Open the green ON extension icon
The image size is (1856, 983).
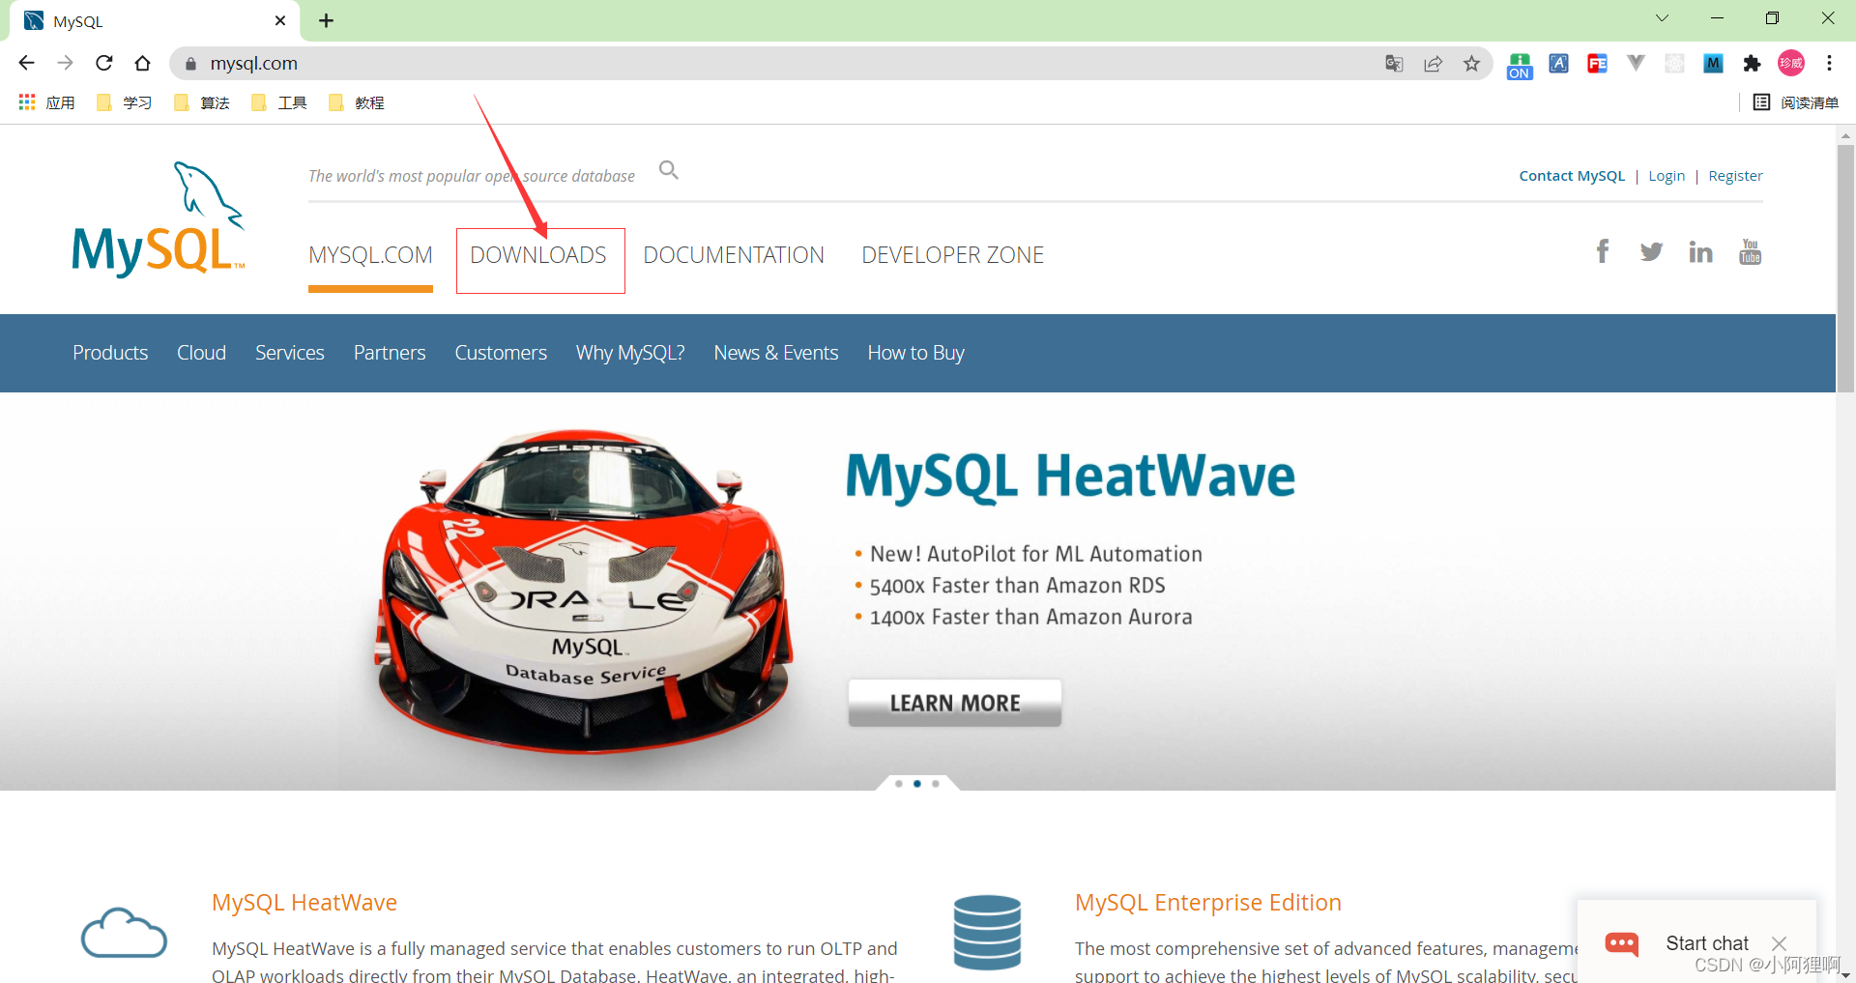coord(1520,65)
